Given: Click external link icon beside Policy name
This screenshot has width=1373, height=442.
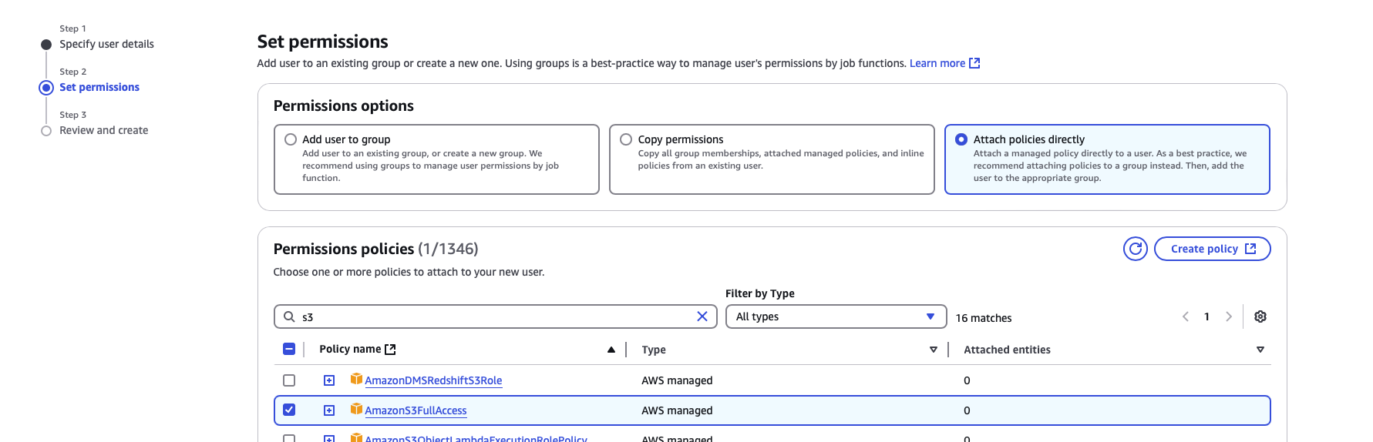Looking at the screenshot, I should 390,350.
